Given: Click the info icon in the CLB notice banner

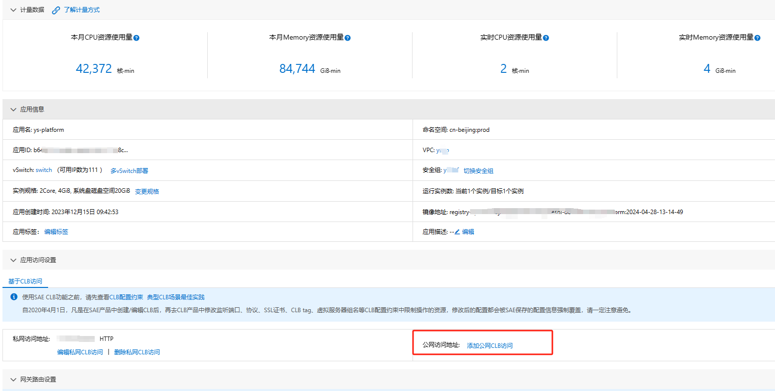Looking at the screenshot, I should 14,297.
